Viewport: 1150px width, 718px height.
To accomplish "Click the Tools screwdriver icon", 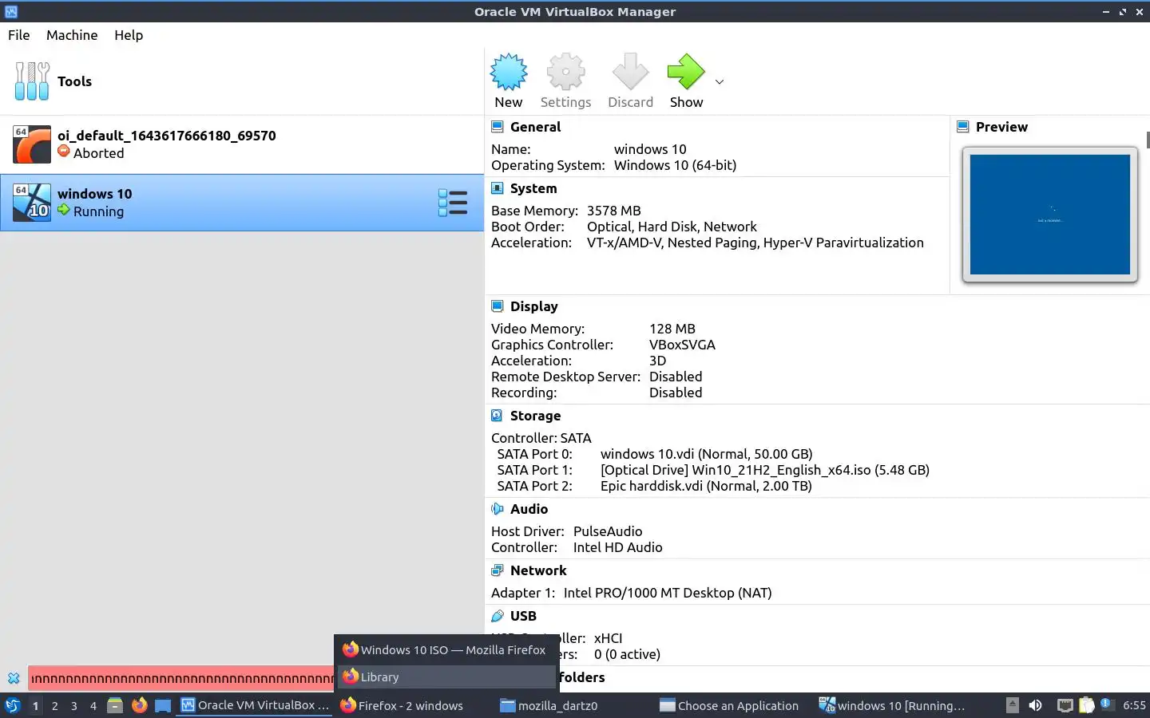I will 32,81.
